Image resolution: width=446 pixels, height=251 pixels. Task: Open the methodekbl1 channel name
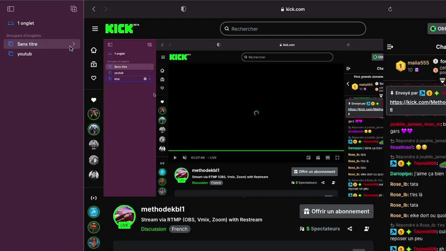163,209
